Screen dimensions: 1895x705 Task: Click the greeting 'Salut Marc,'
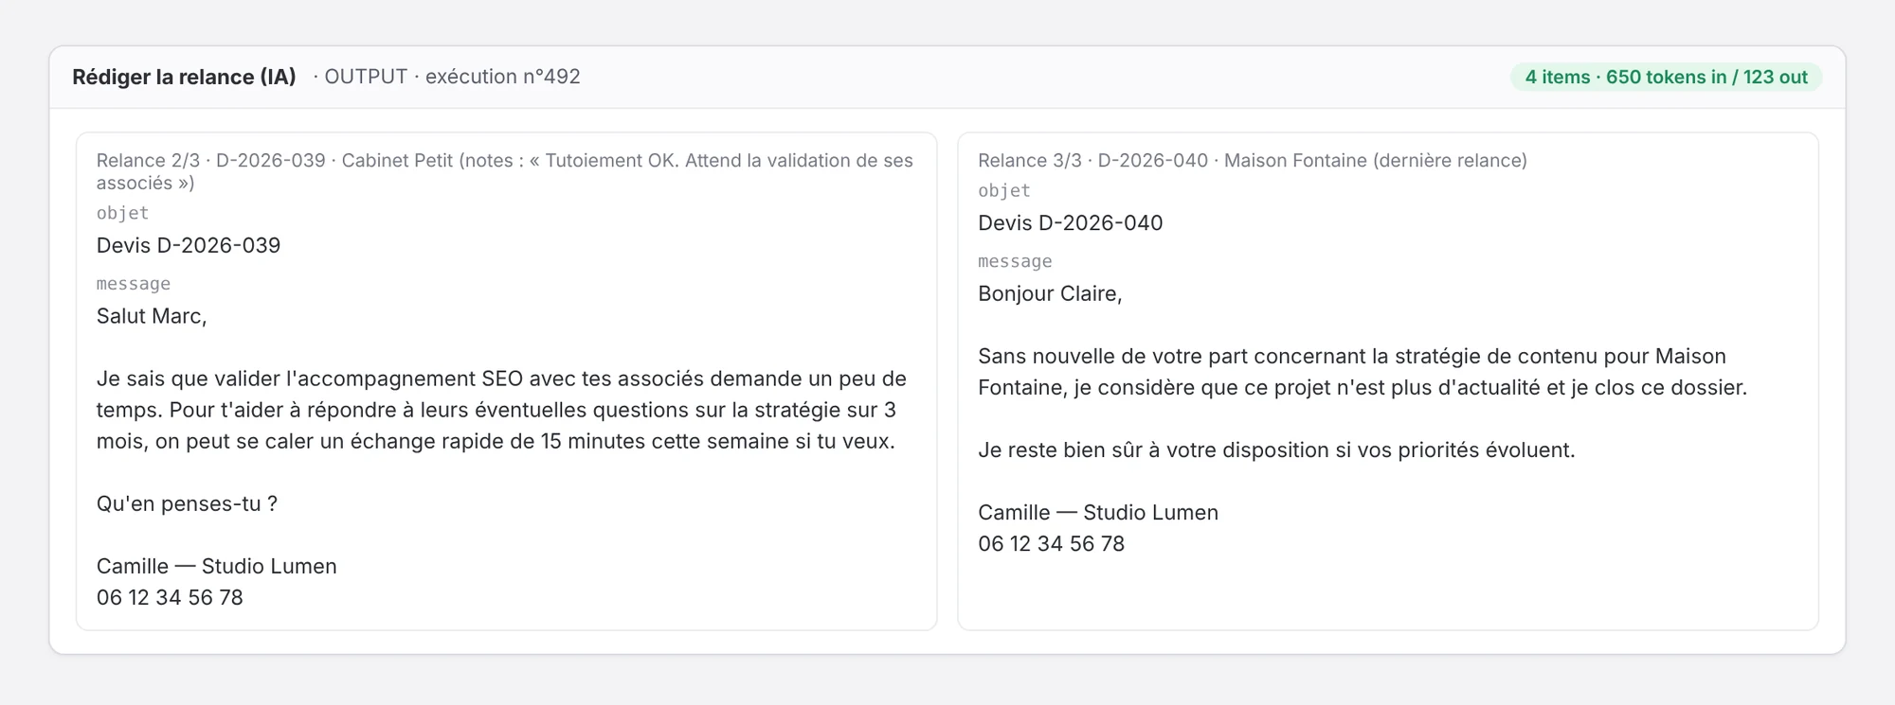152,316
